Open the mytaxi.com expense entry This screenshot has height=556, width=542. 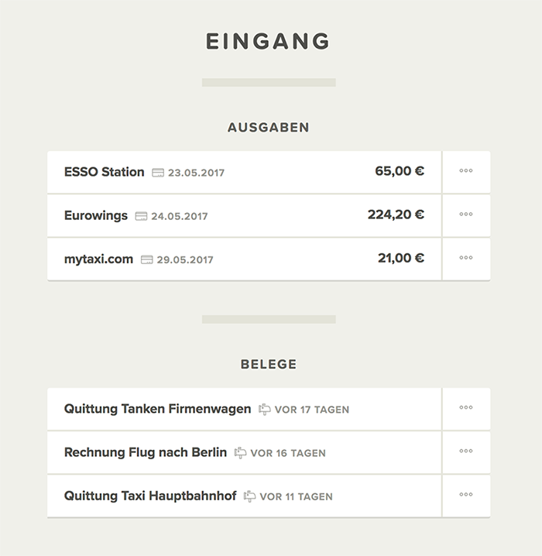tap(245, 259)
